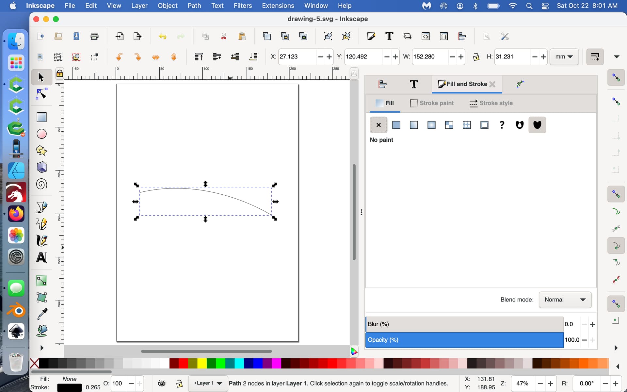The image size is (627, 392).
Task: Open Inkscape Preferences wrench icon
Action: coord(505,36)
